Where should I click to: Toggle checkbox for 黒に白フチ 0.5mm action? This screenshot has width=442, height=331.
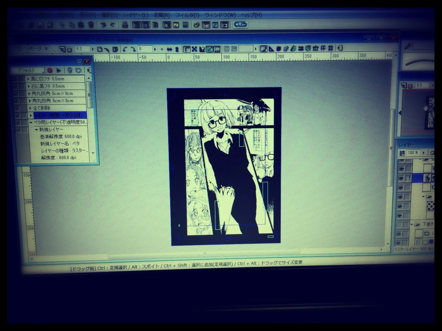(15, 79)
